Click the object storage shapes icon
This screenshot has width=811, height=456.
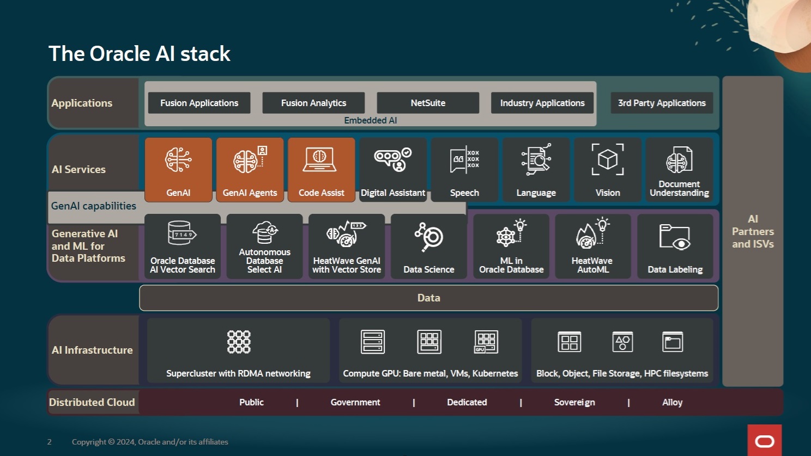coord(622,342)
